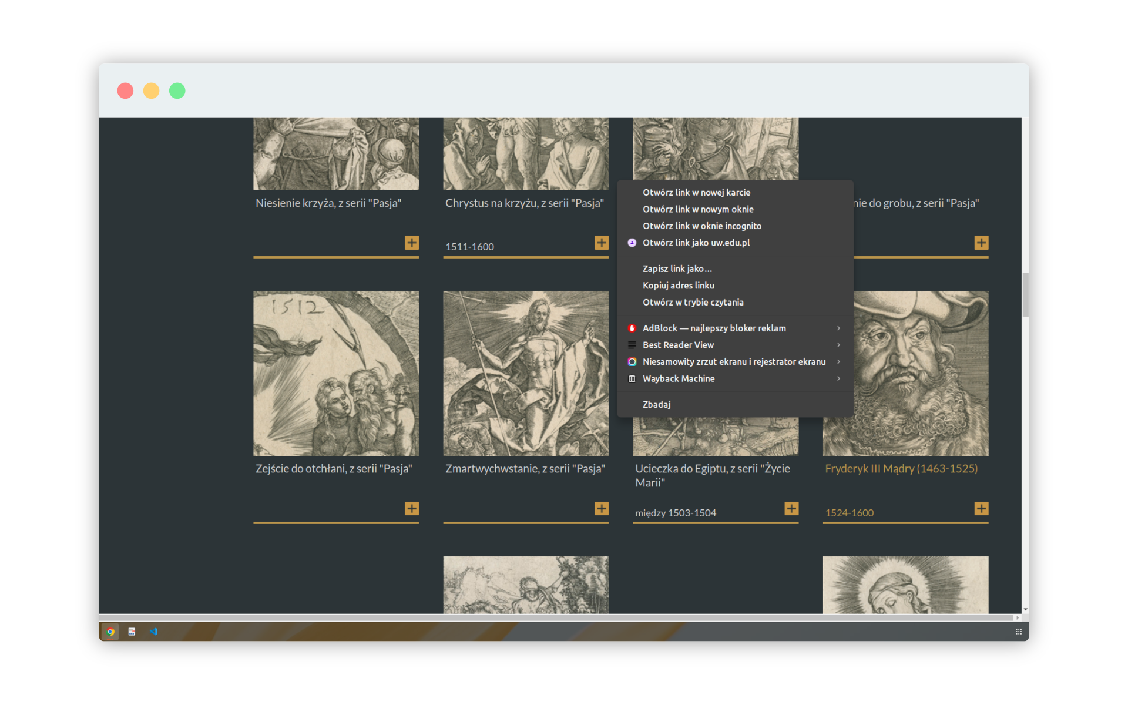Viewport: 1128px width, 705px height.
Task: Click the green maximize window button
Action: coord(177,90)
